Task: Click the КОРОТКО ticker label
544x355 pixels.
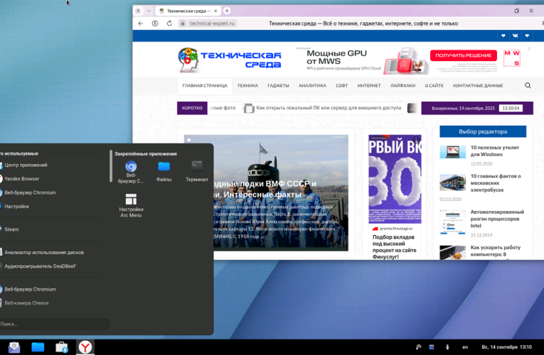Action: 192,108
